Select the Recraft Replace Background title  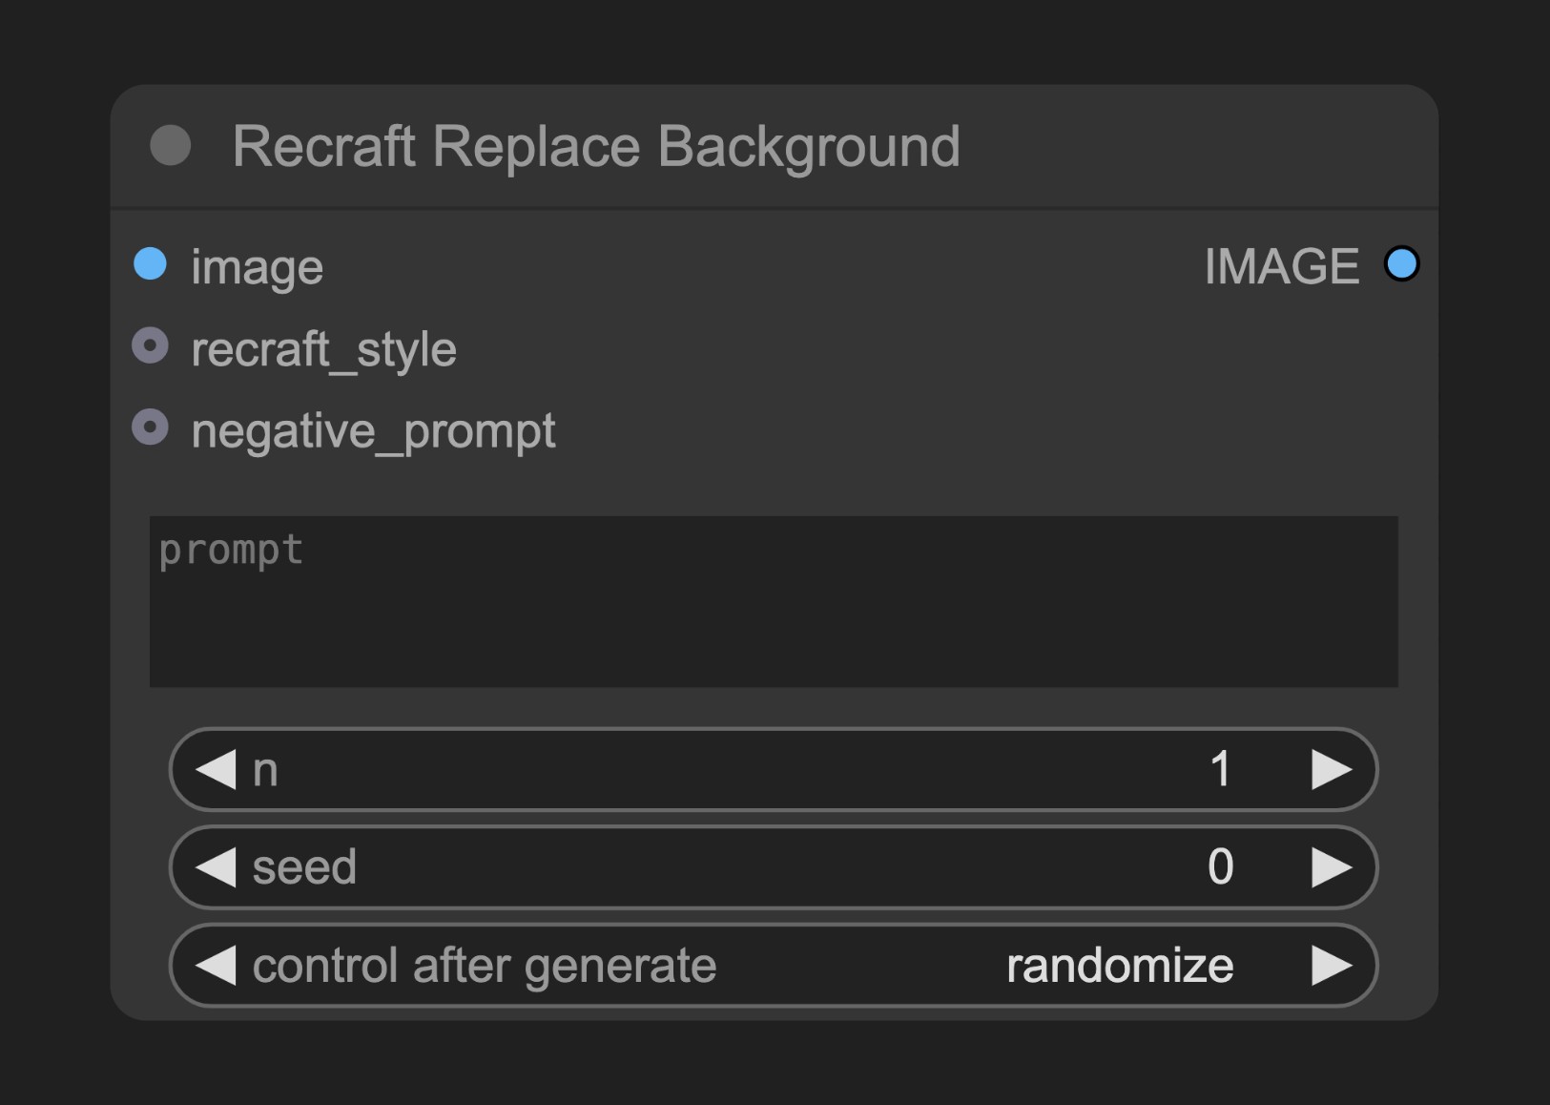point(596,147)
